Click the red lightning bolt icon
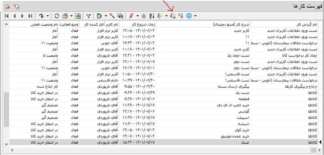This screenshot has width=324, height=155. (x=131, y=16)
